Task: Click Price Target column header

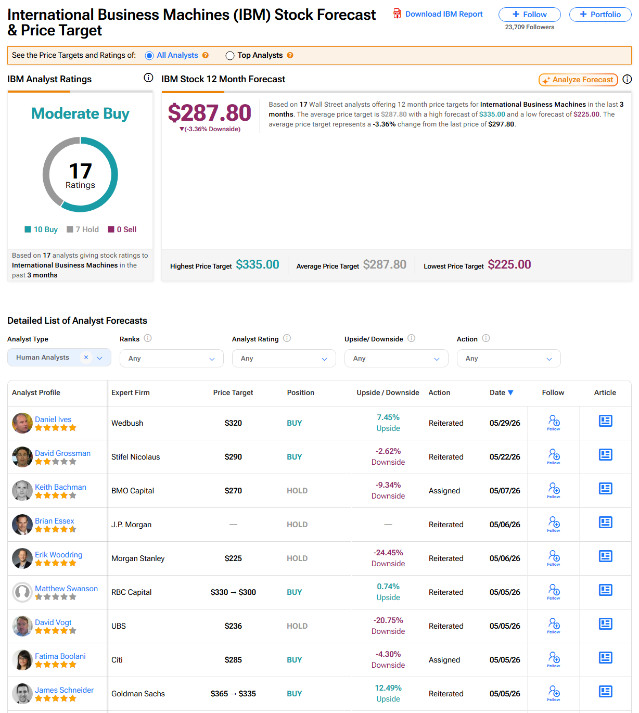Action: (233, 392)
